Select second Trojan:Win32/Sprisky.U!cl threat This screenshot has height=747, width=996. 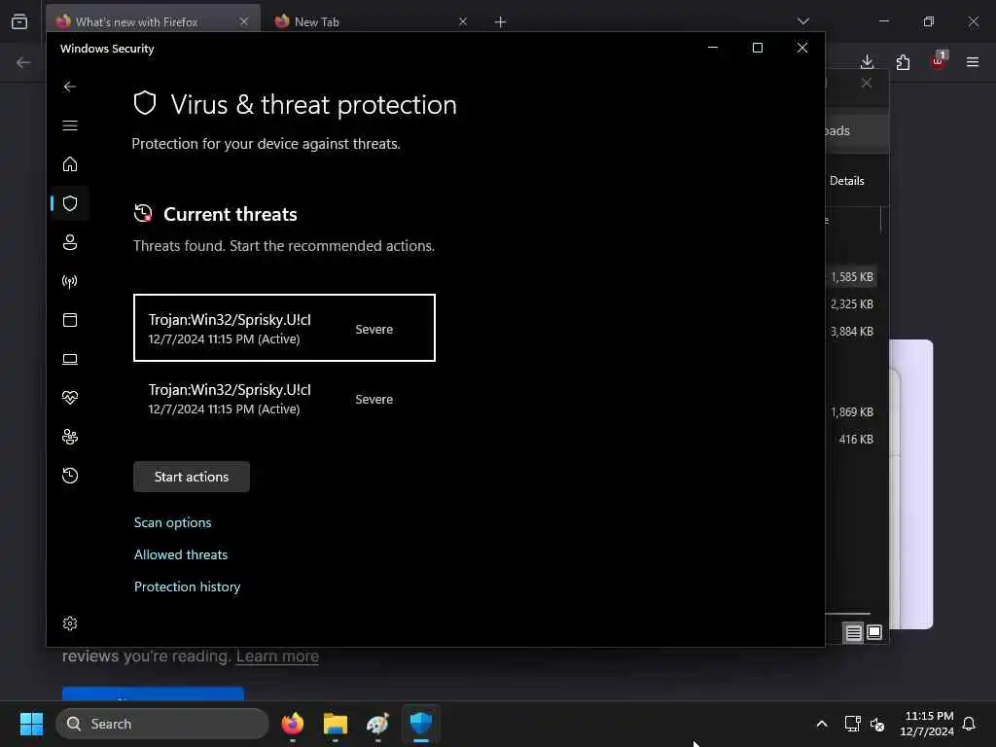(x=284, y=399)
